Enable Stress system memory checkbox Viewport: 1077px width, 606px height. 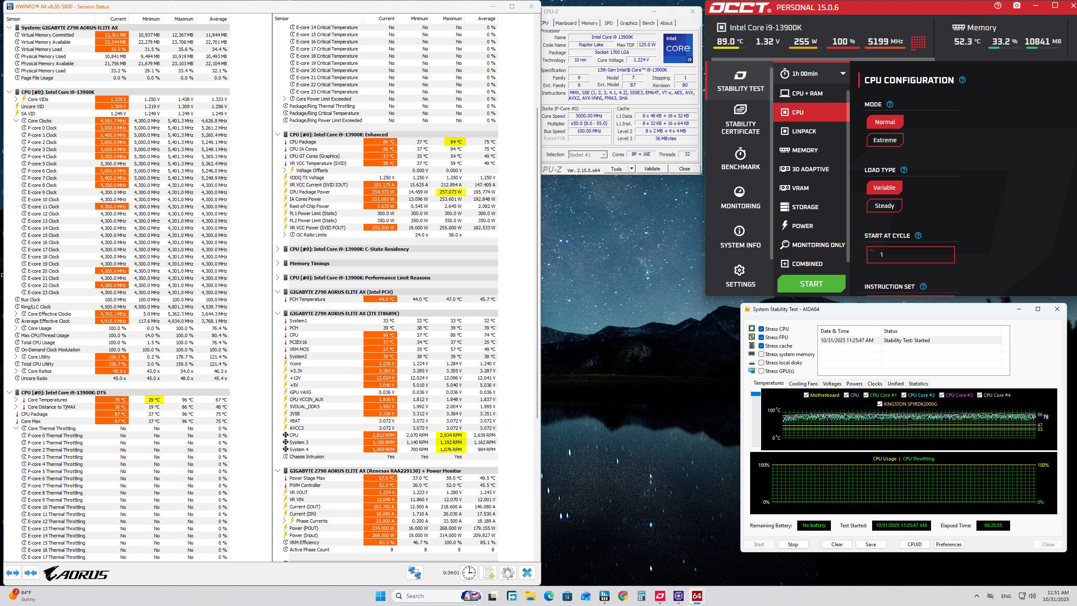[x=761, y=354]
